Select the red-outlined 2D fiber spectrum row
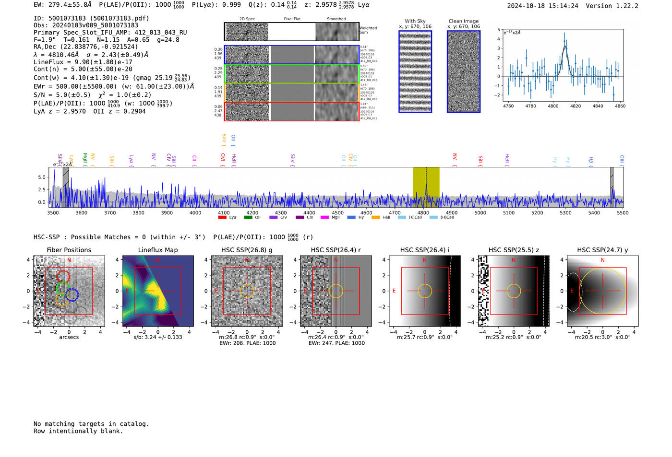This screenshot has width=672, height=457. [x=291, y=111]
